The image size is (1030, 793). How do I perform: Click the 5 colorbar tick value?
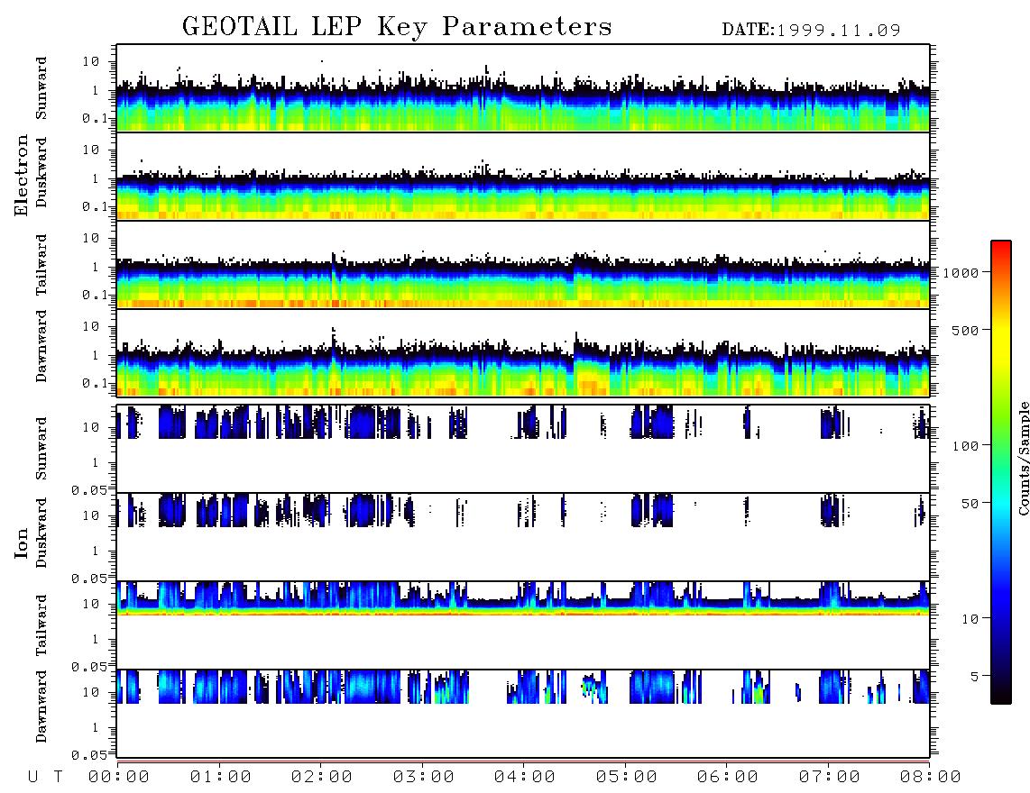tap(975, 676)
